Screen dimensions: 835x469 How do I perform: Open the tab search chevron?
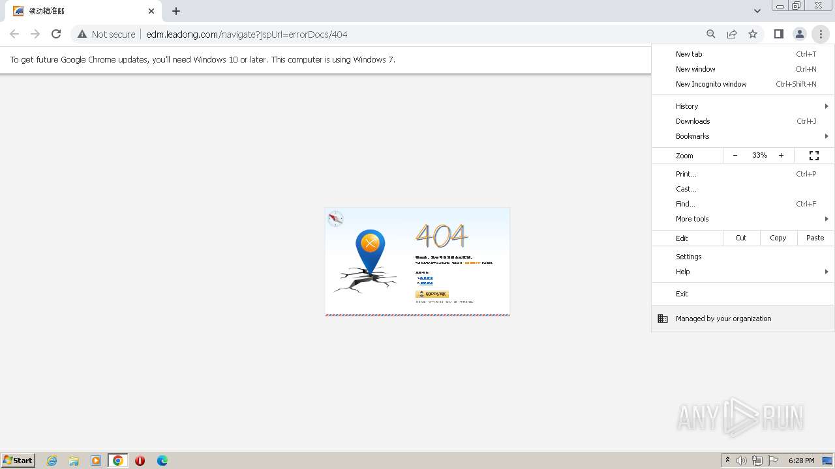click(757, 11)
